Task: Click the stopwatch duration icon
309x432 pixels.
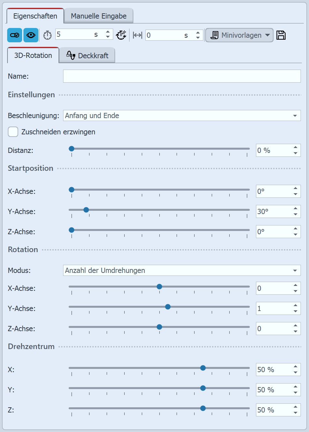Action: coord(47,35)
